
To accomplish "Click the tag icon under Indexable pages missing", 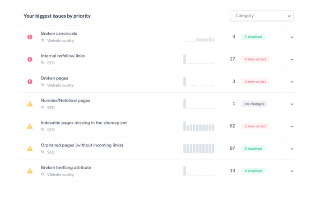I will click(x=43, y=130).
